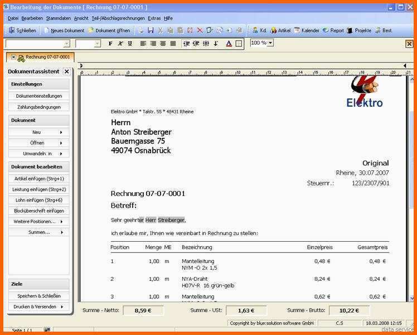Click the Schließen toolbar button
The width and height of the screenshot is (417, 335).
[22, 30]
